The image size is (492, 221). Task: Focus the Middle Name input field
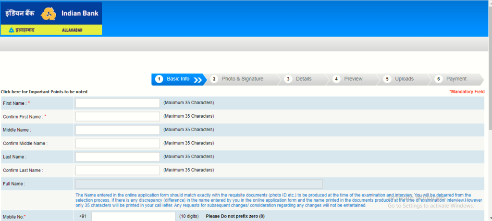tap(118, 130)
